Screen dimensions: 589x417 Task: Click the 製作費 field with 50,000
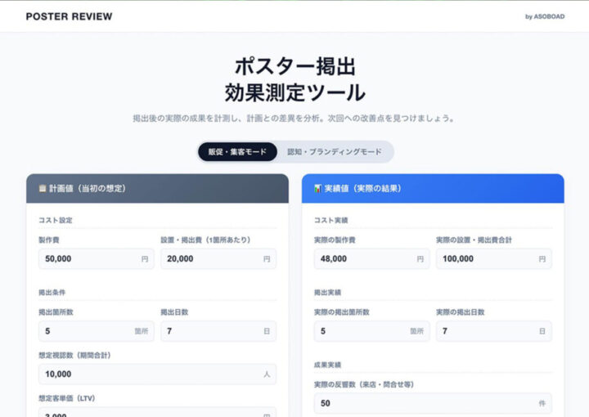tap(97, 258)
